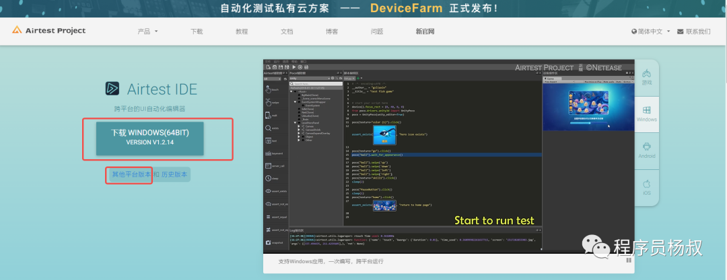Open the 历史版本 link
The image size is (727, 280).
[174, 175]
